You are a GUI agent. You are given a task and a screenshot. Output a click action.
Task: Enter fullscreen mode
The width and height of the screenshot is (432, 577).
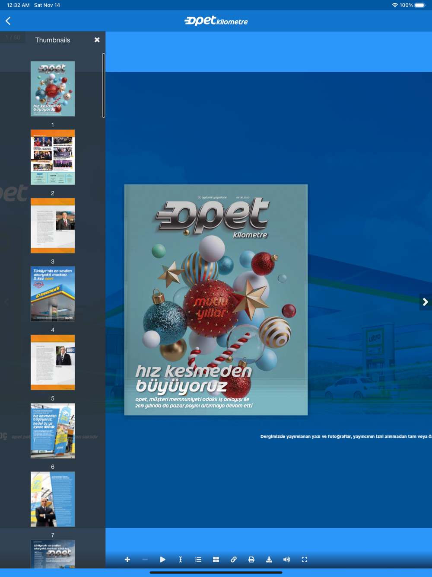pyautogui.click(x=305, y=560)
